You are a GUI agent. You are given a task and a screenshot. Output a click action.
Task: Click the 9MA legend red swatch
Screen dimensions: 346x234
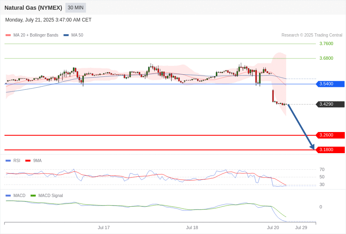(x=28, y=161)
